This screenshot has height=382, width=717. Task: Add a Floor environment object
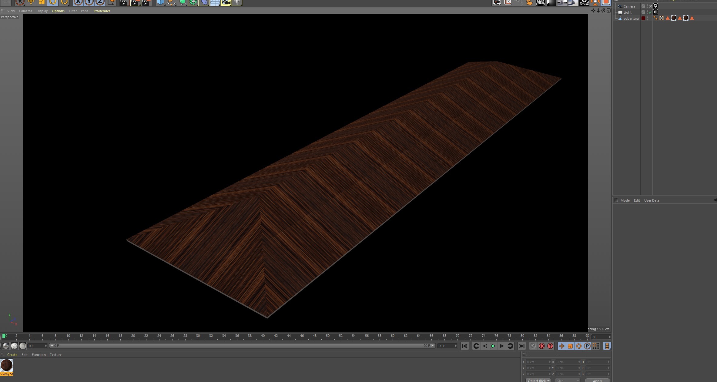(215, 2)
